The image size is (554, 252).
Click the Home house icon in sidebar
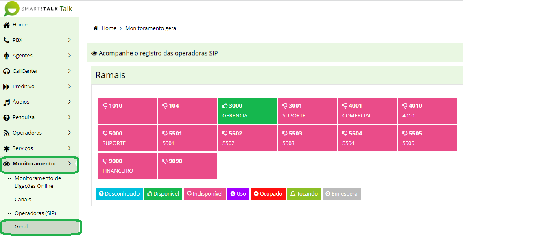pyautogui.click(x=7, y=25)
